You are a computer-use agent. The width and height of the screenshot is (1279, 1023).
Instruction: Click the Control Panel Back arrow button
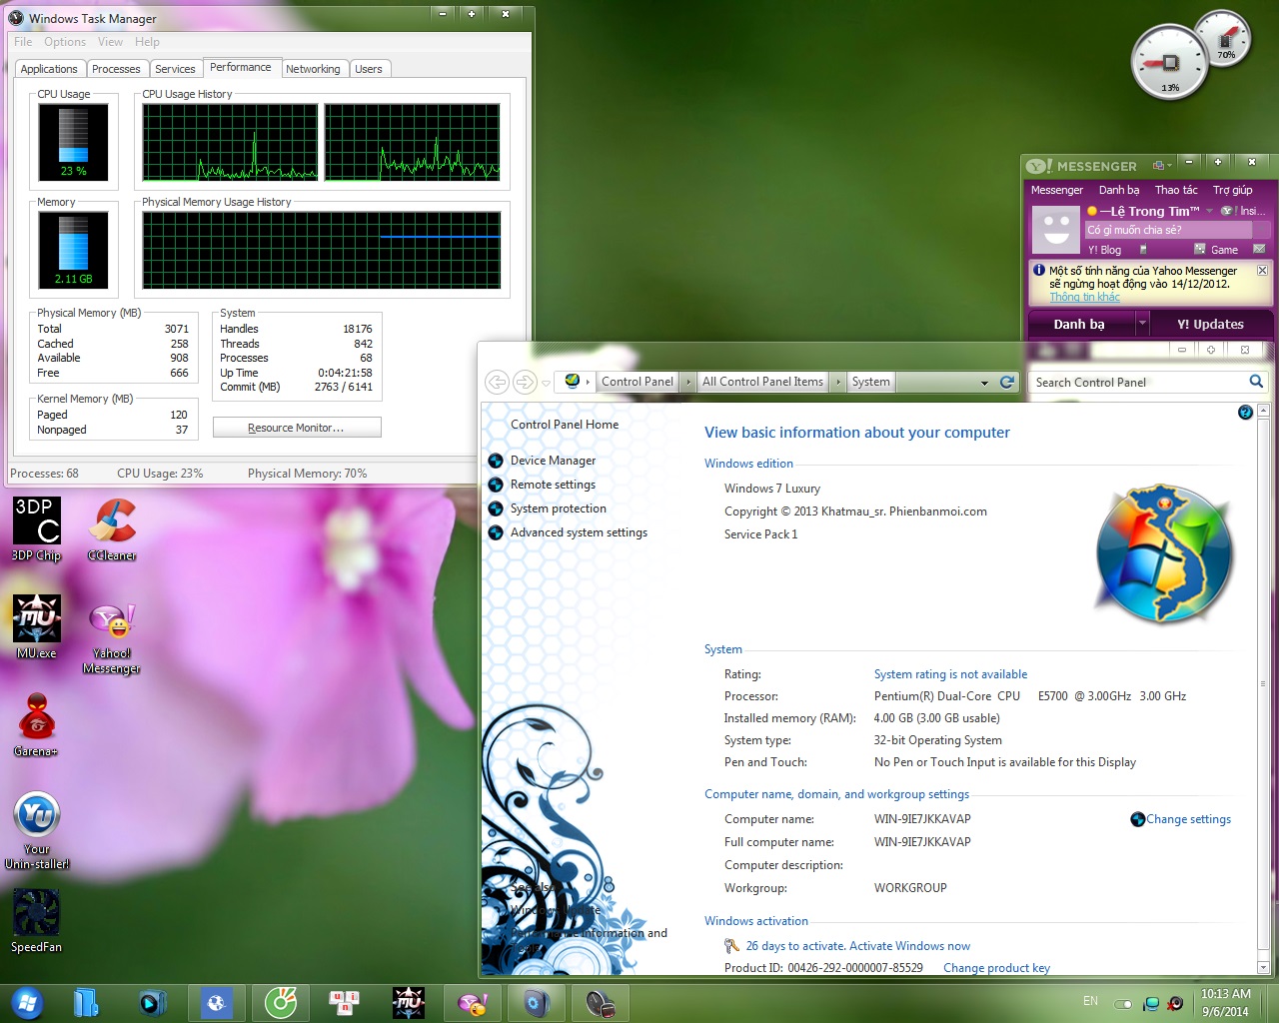pyautogui.click(x=497, y=382)
